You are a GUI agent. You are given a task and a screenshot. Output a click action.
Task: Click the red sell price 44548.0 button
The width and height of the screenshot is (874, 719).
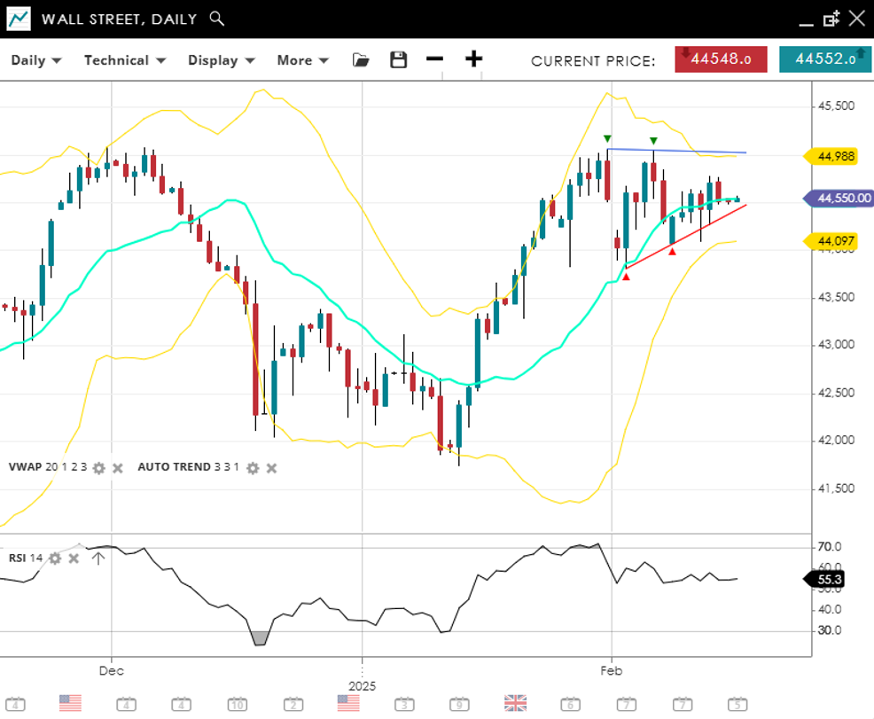[721, 59]
